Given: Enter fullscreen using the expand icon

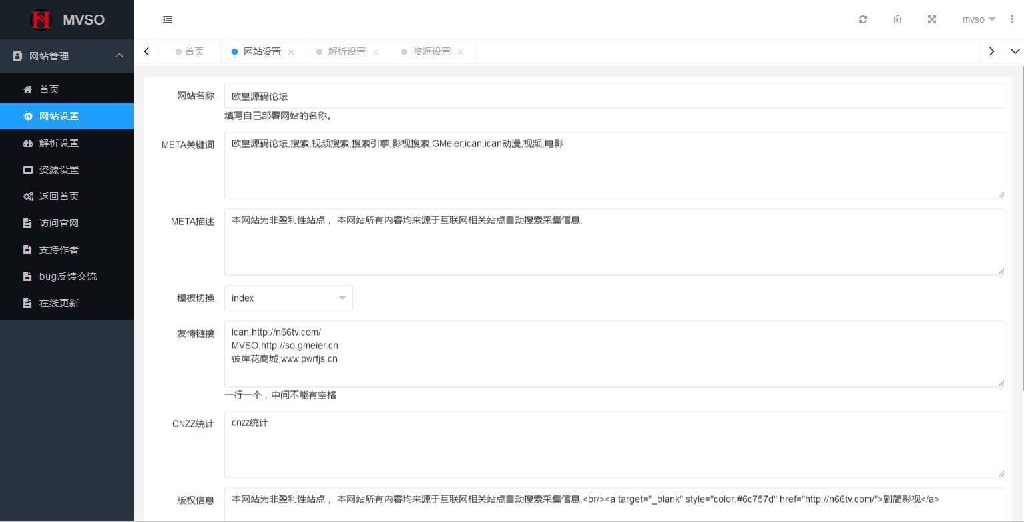Looking at the screenshot, I should click(x=931, y=19).
